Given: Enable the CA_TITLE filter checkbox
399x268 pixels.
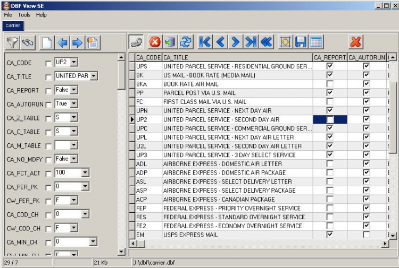Looking at the screenshot, I should coord(48,77).
